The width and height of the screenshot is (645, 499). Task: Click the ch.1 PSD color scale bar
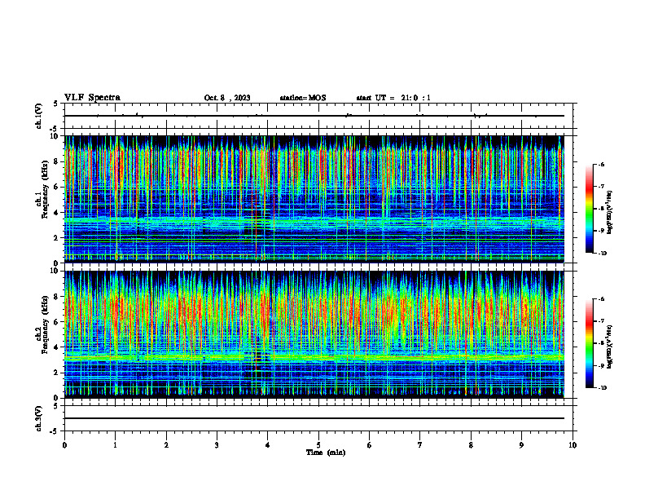(590, 209)
